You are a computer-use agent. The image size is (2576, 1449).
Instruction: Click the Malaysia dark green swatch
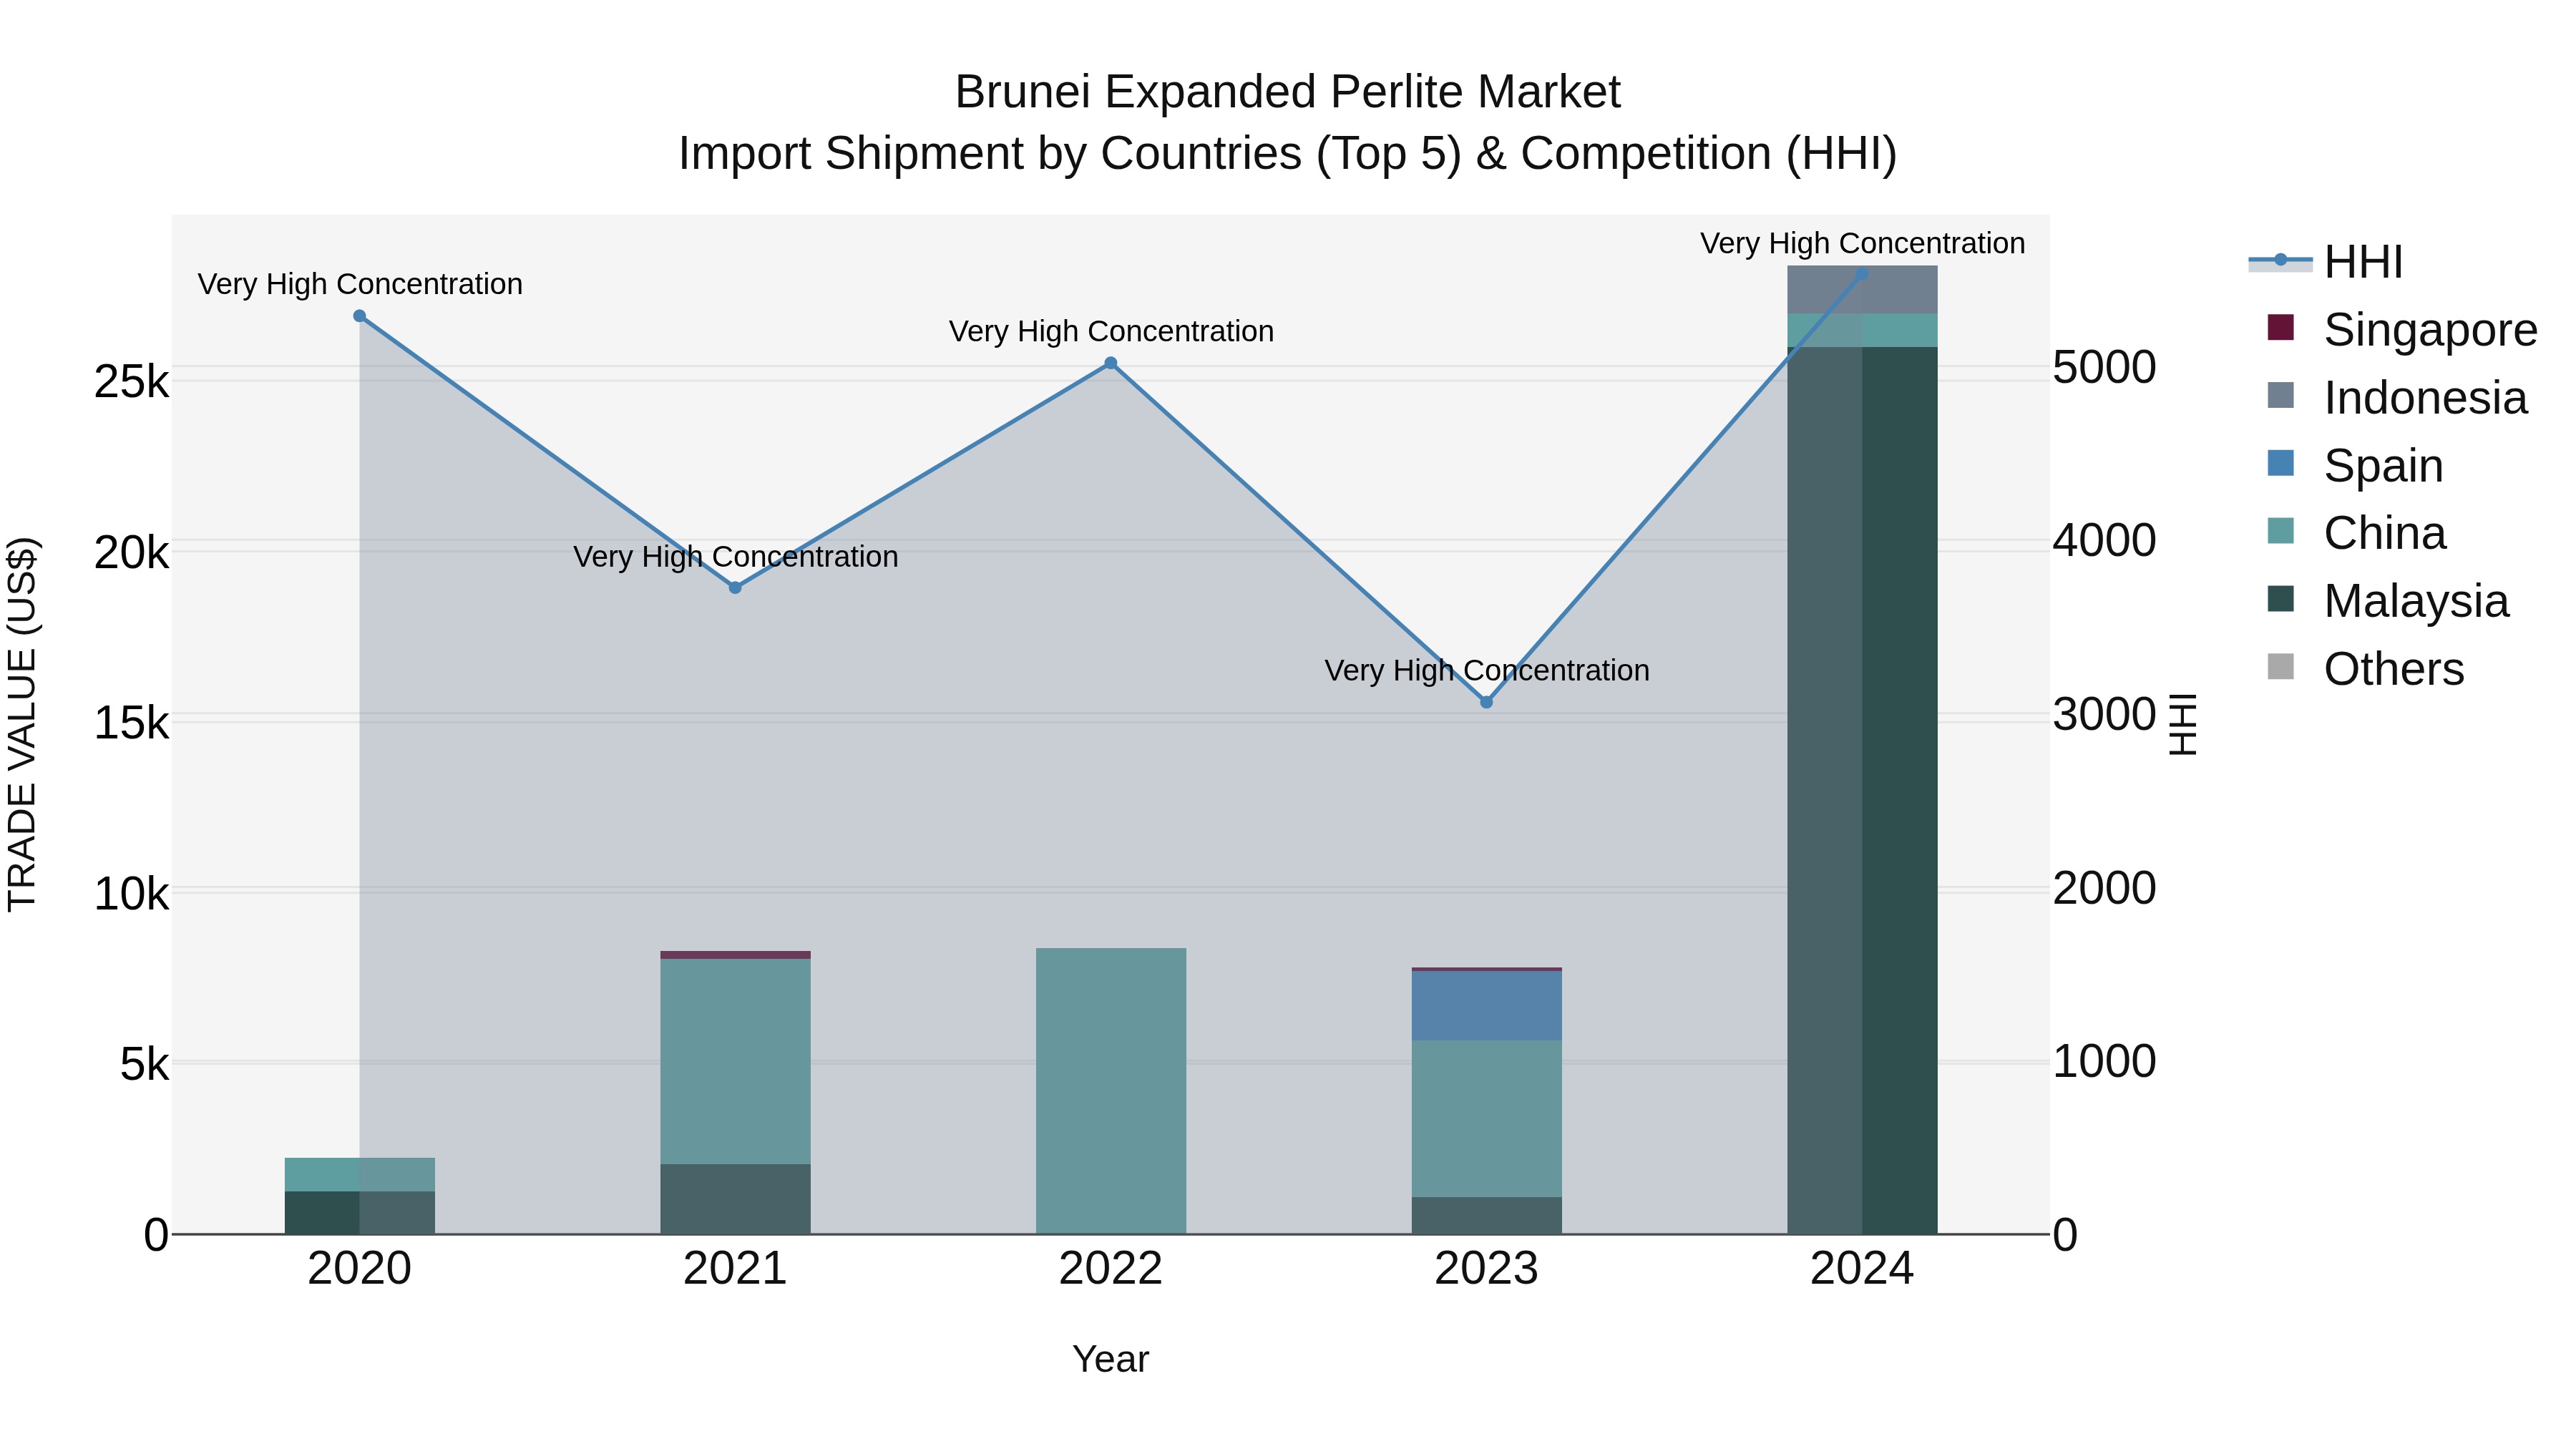(2281, 599)
